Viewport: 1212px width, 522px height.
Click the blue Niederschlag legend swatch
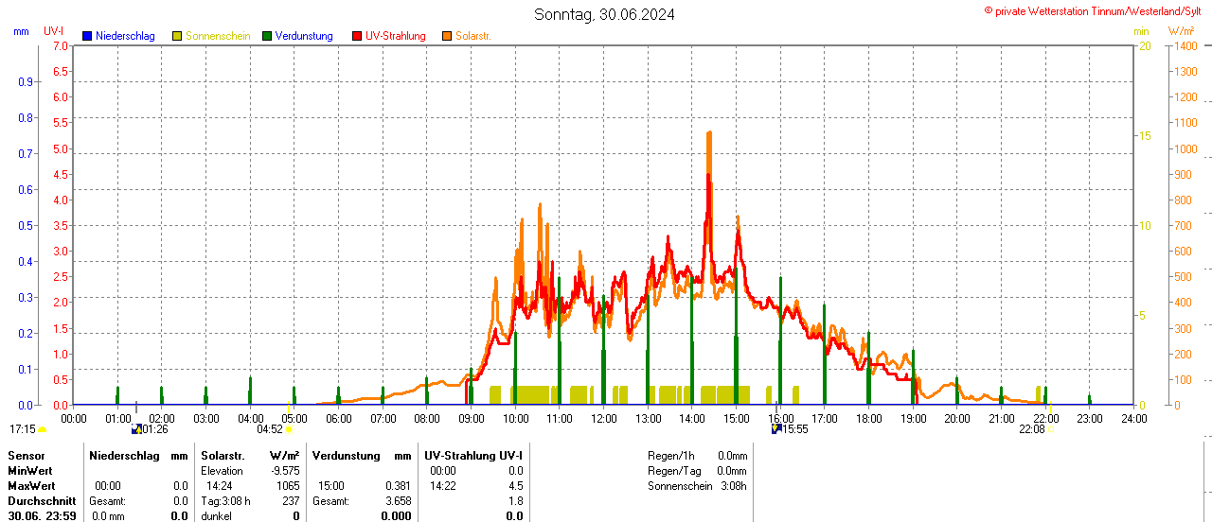(x=87, y=36)
